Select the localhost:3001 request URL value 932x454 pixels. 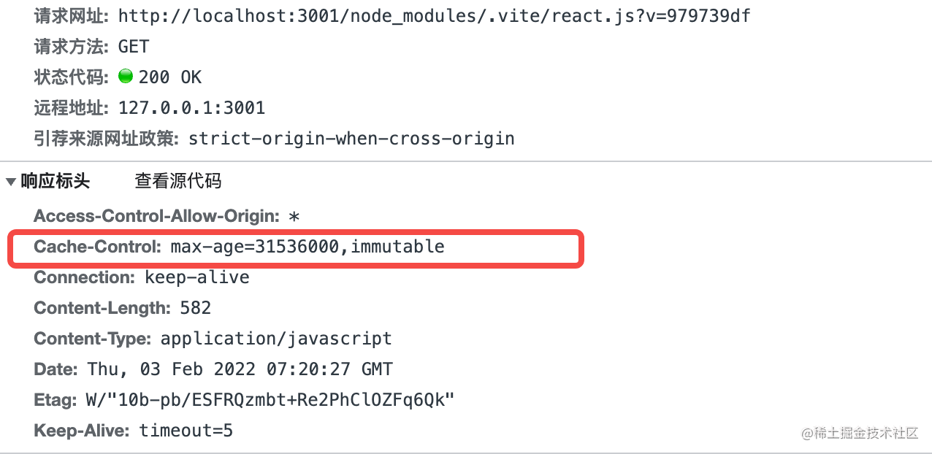pyautogui.click(x=434, y=15)
